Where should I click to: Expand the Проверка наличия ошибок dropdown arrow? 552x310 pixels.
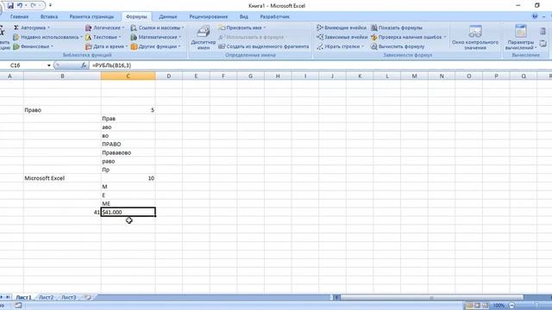(x=445, y=37)
